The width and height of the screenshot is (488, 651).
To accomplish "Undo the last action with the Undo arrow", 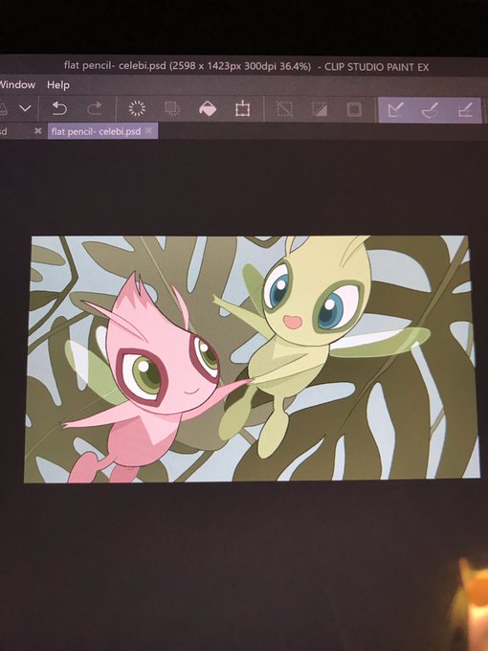I will click(59, 109).
